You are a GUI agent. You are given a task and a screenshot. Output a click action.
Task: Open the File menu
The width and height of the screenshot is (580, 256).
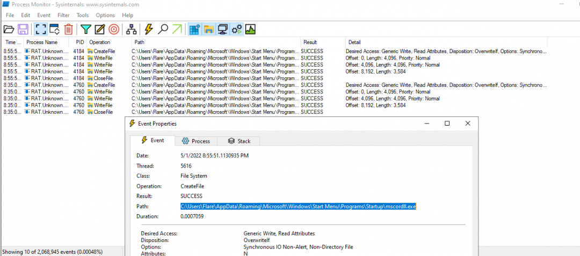[x=10, y=15]
